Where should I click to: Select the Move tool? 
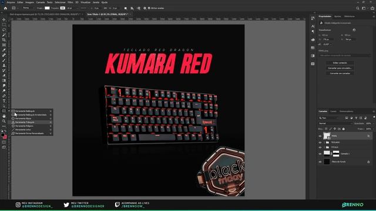pyautogui.click(x=4, y=19)
